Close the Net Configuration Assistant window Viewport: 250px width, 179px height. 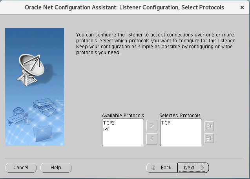tap(242, 7)
